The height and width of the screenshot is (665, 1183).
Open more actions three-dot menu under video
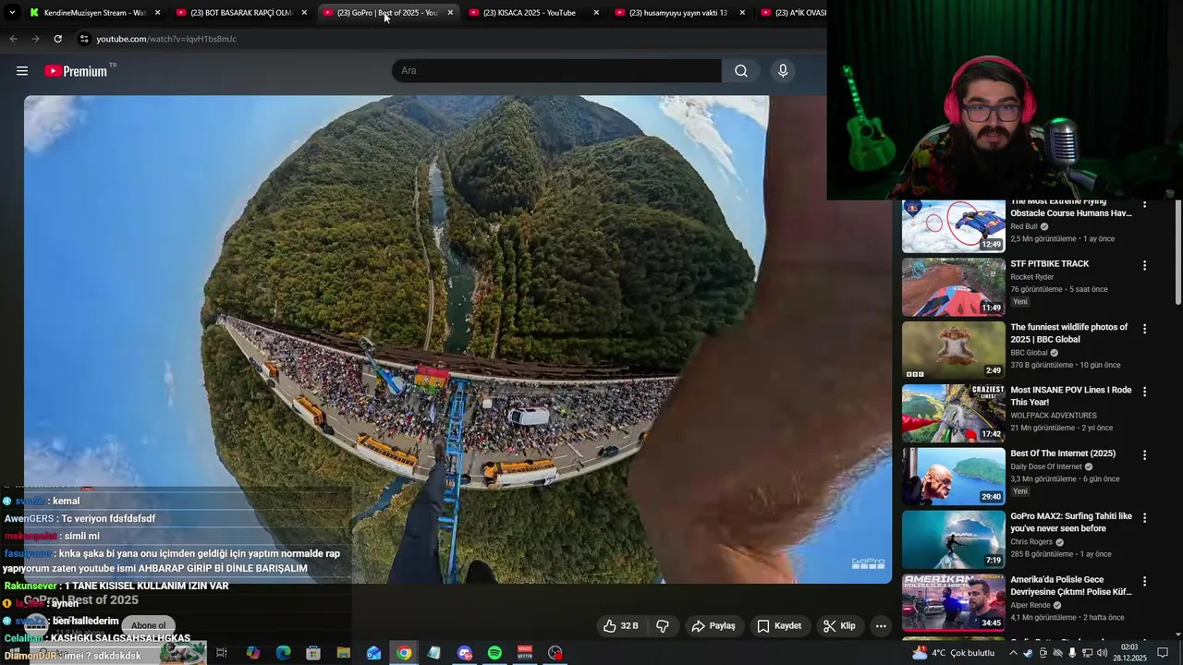point(881,626)
